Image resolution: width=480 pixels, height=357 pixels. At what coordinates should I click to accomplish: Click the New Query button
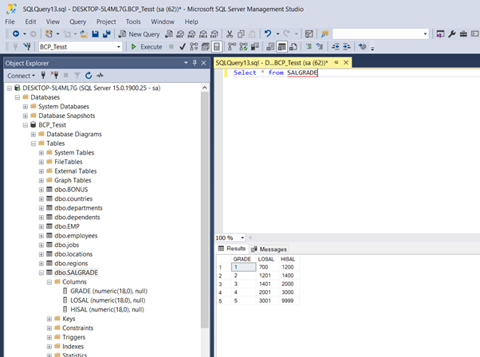(x=140, y=34)
